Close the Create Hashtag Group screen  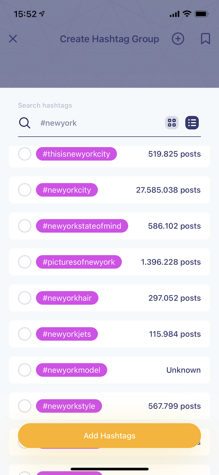pos(13,39)
